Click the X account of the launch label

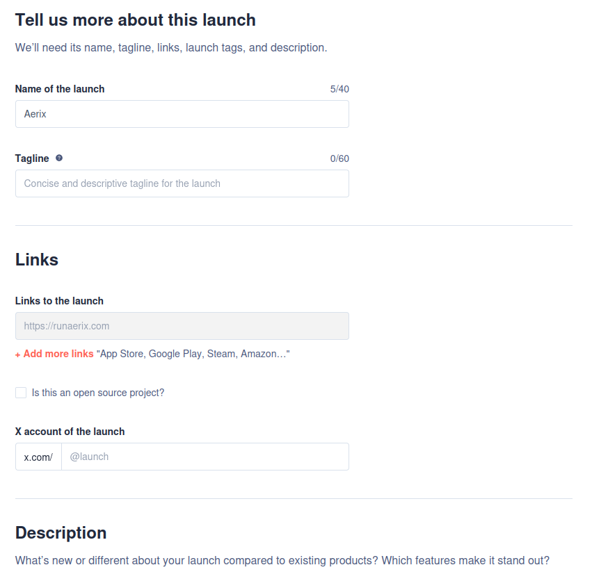click(x=70, y=432)
